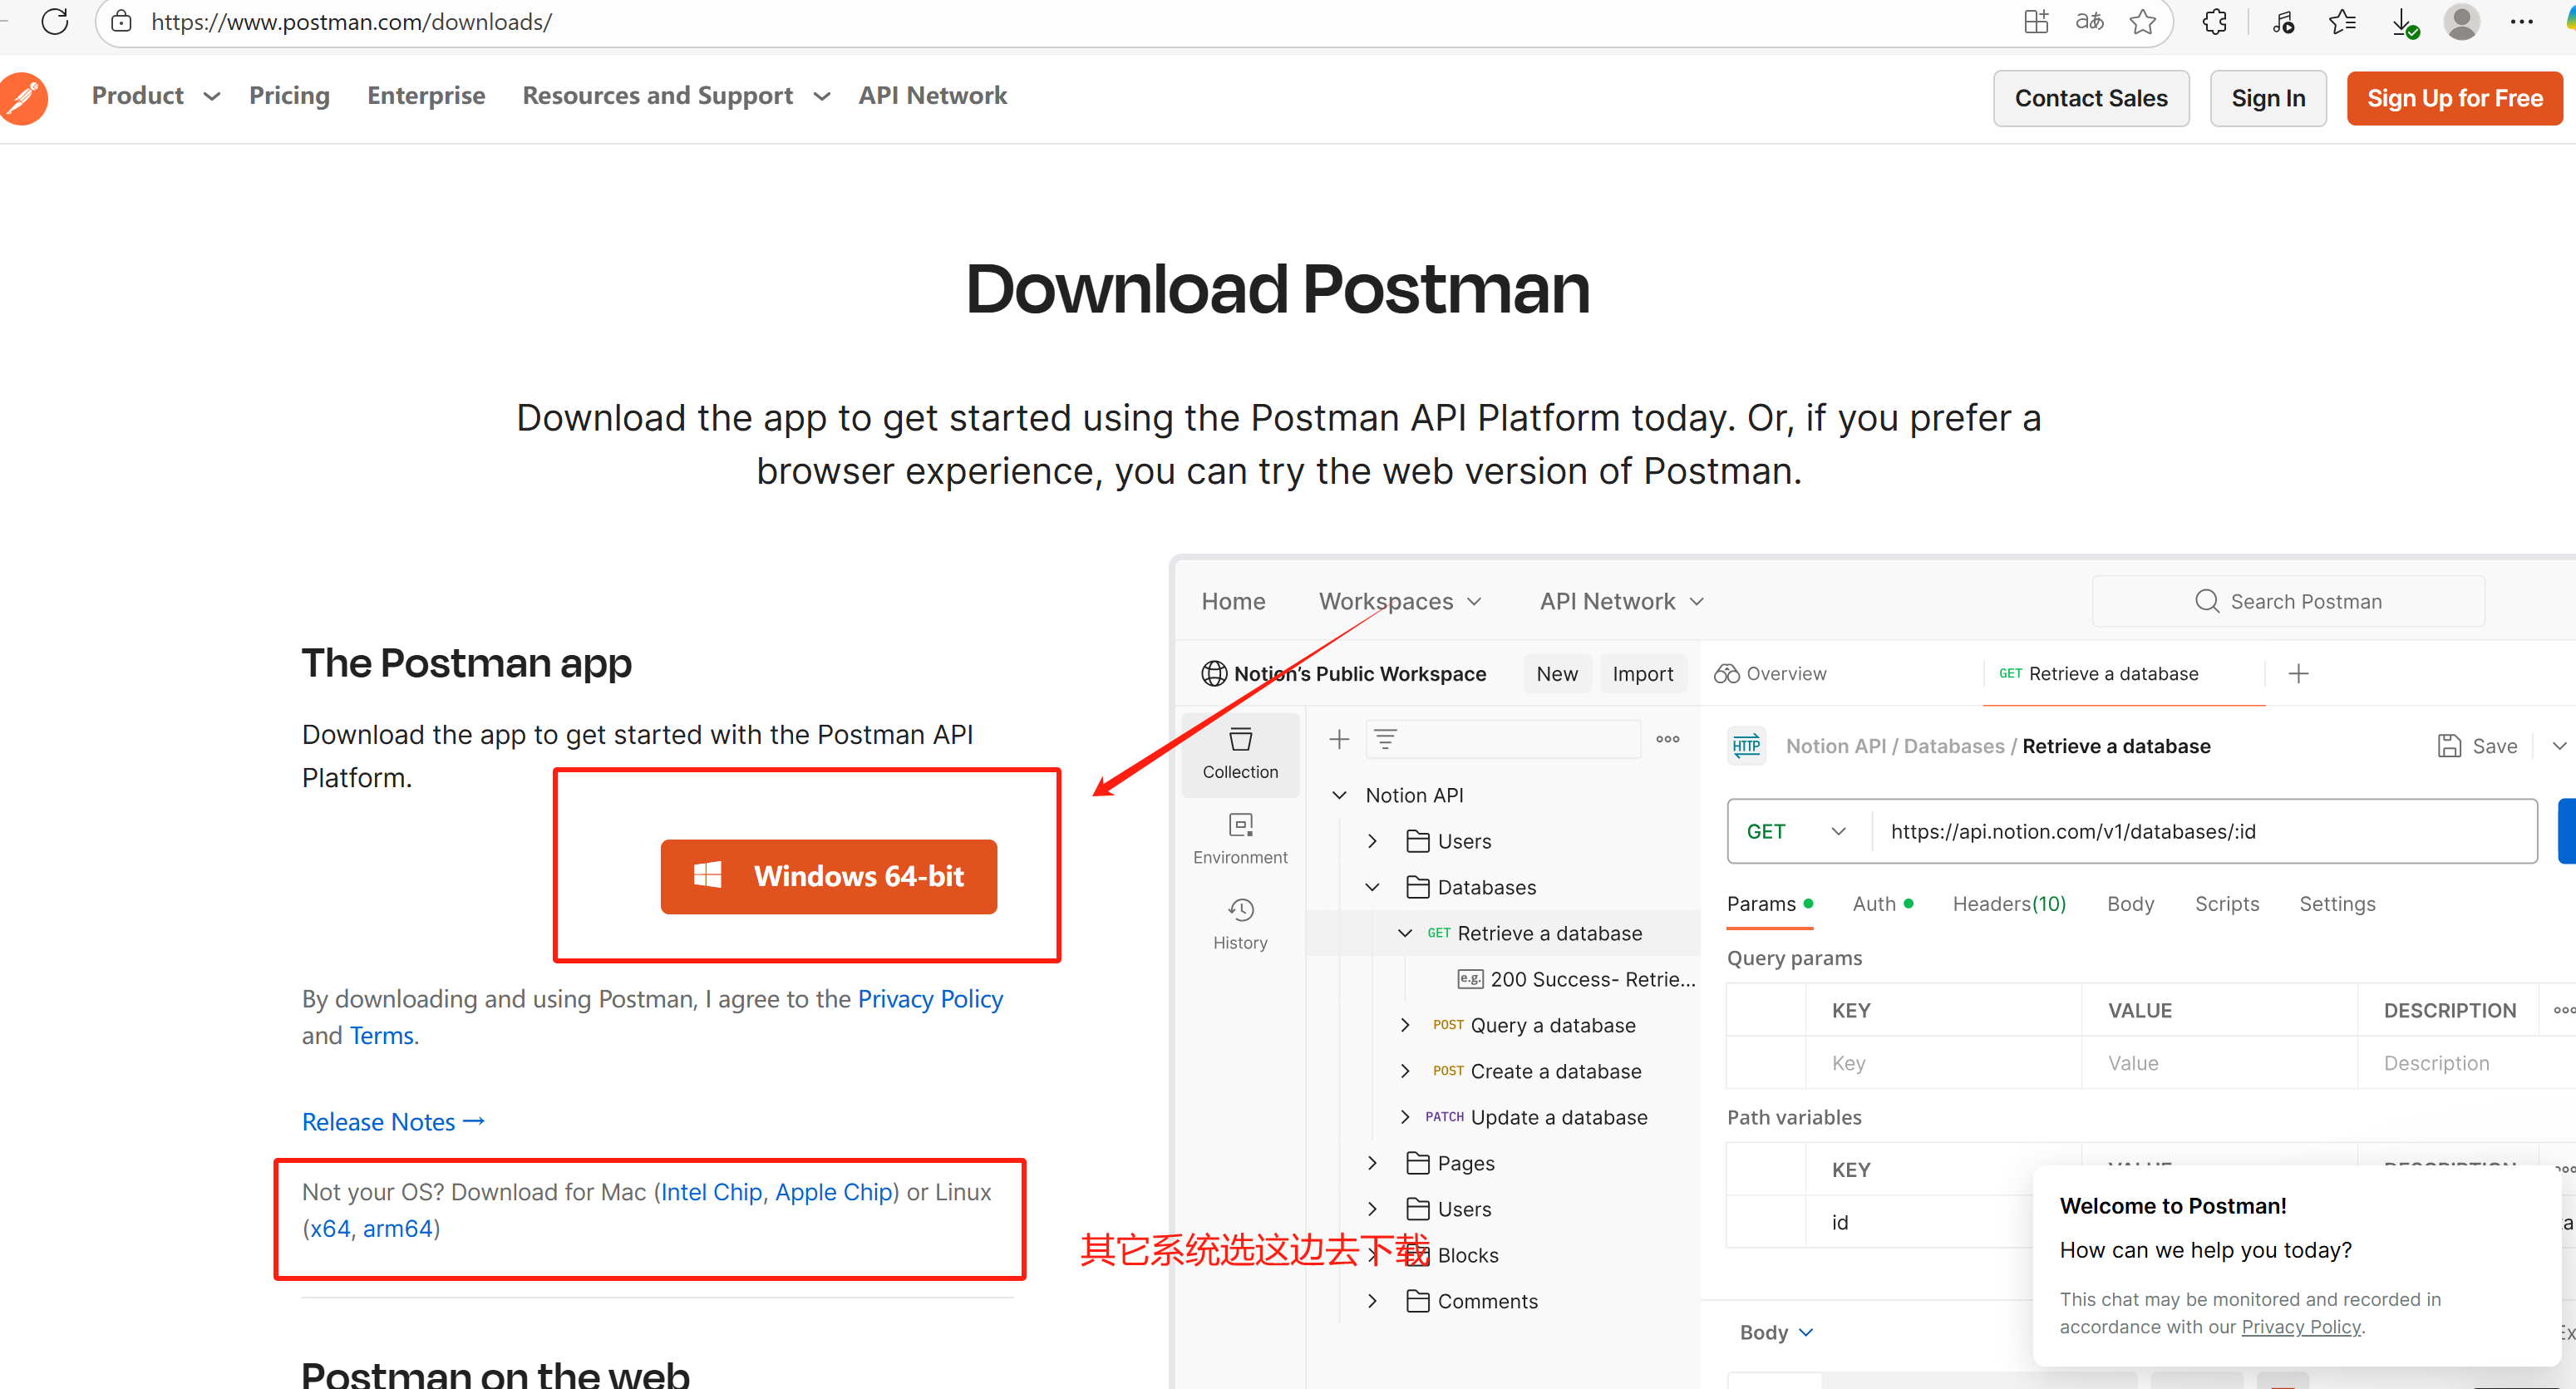This screenshot has height=1389, width=2576.
Task: Open the Privacy Policy link under download
Action: click(930, 998)
